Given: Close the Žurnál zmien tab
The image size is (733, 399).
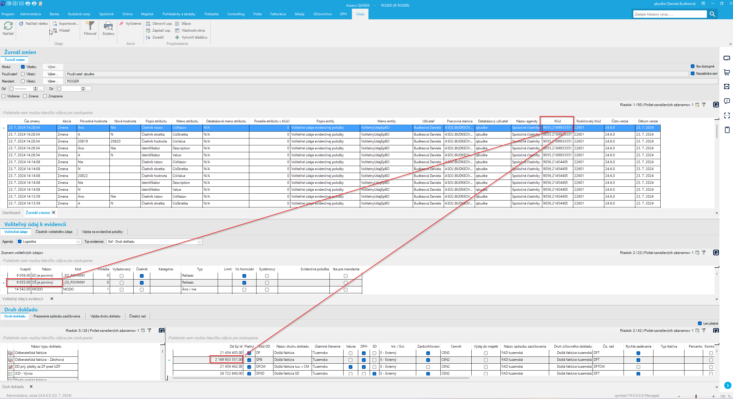Looking at the screenshot, I should point(53,213).
